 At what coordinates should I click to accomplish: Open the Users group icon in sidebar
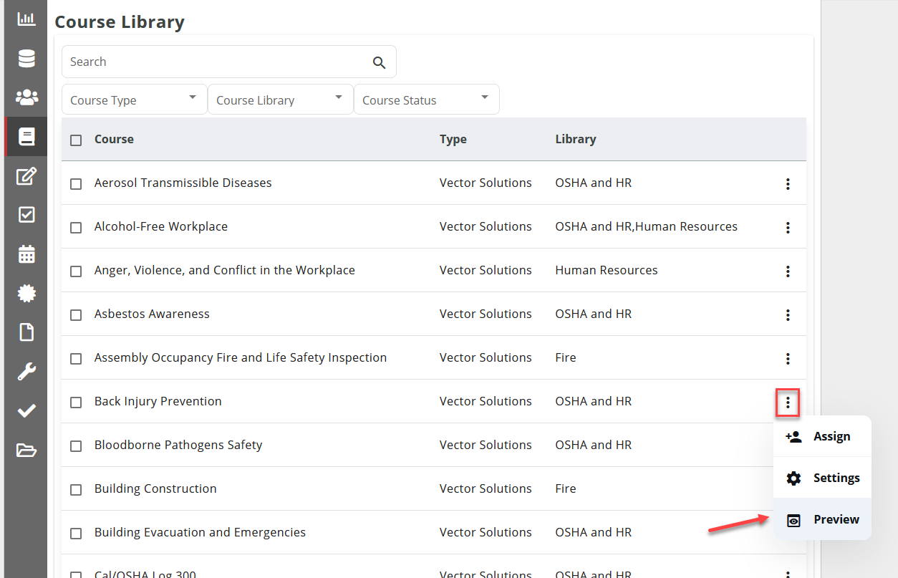26,97
